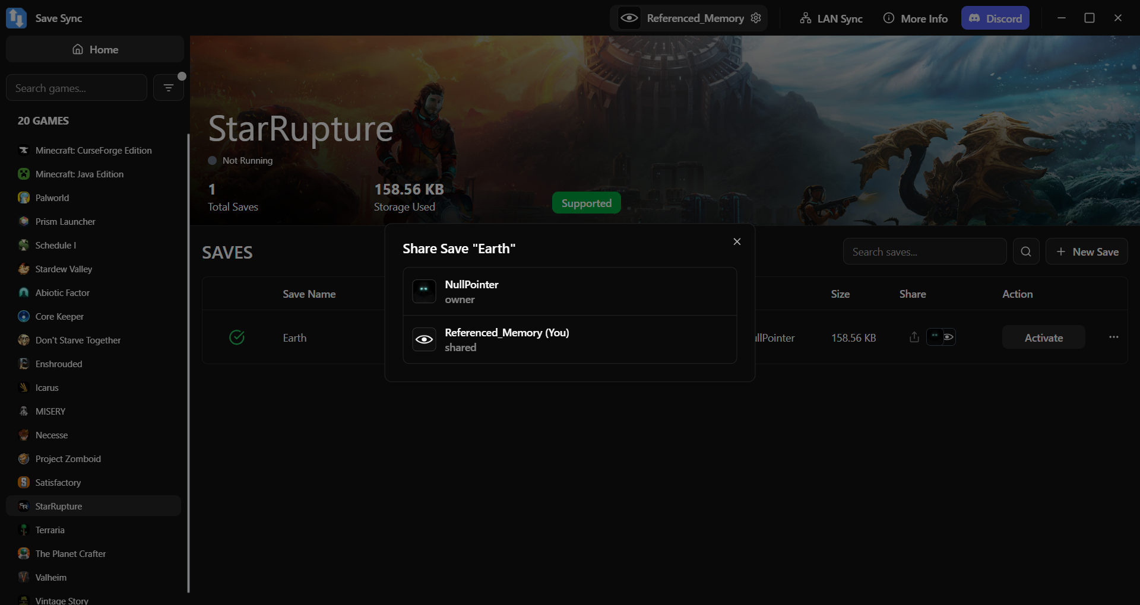
Task: Click the Satisfactory game icon
Action: (x=24, y=482)
